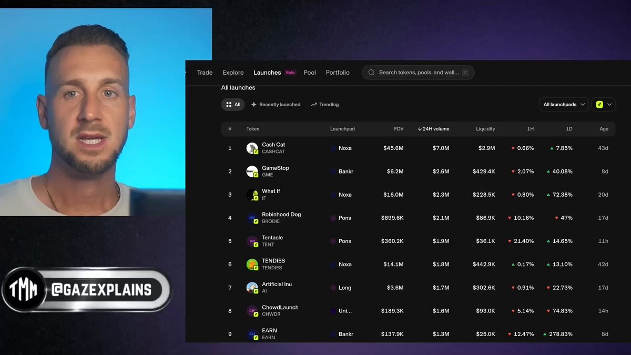Screen dimensions: 631x355
Task: Toggle the Trending filter
Action: point(324,105)
